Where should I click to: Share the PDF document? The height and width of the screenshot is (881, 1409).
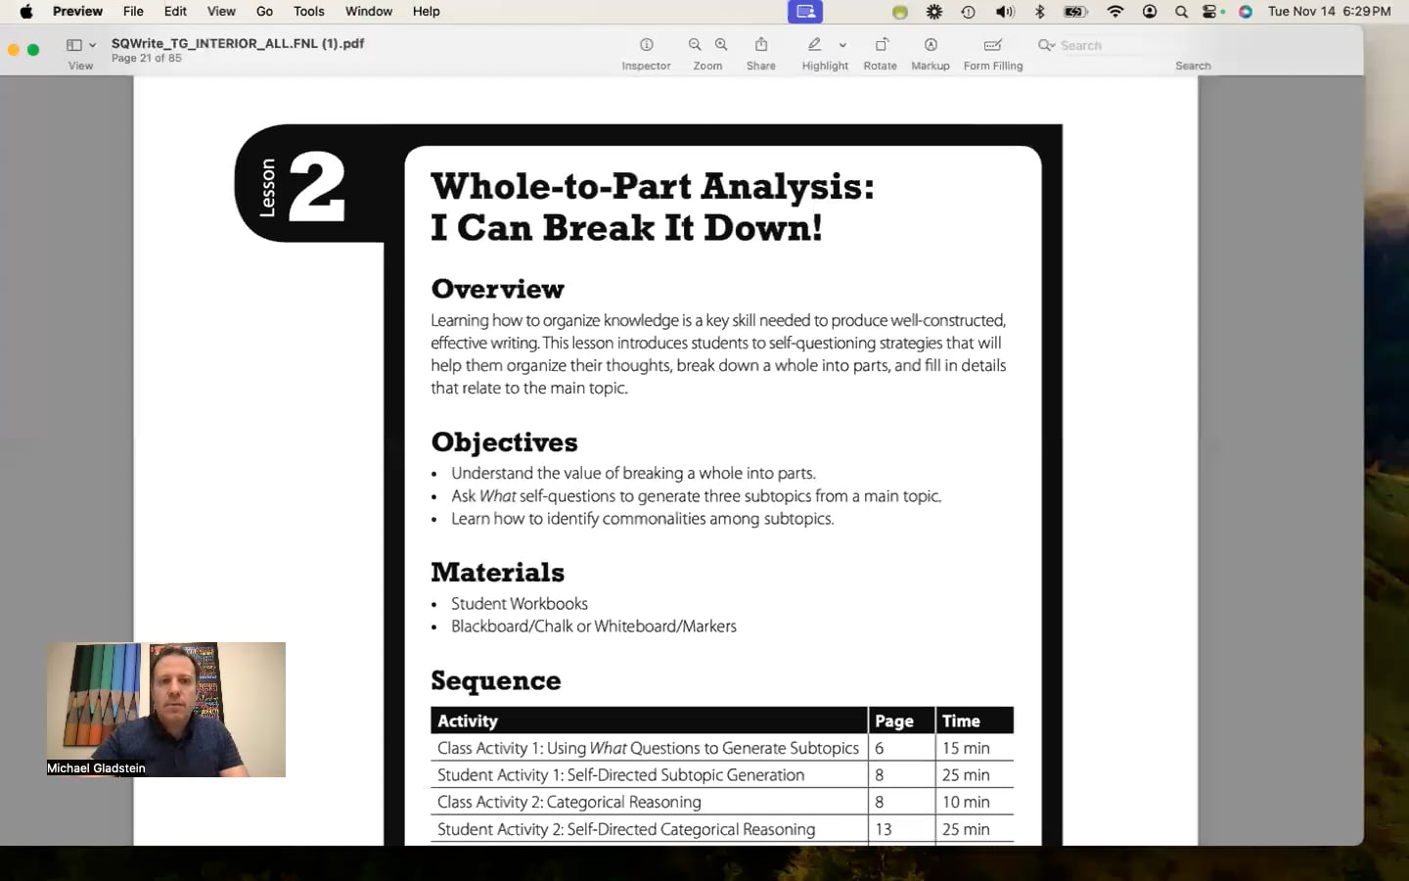tap(760, 45)
